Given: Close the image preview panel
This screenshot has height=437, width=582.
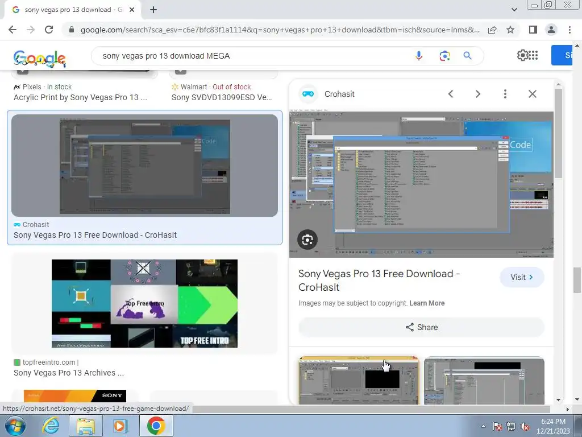Looking at the screenshot, I should (532, 94).
